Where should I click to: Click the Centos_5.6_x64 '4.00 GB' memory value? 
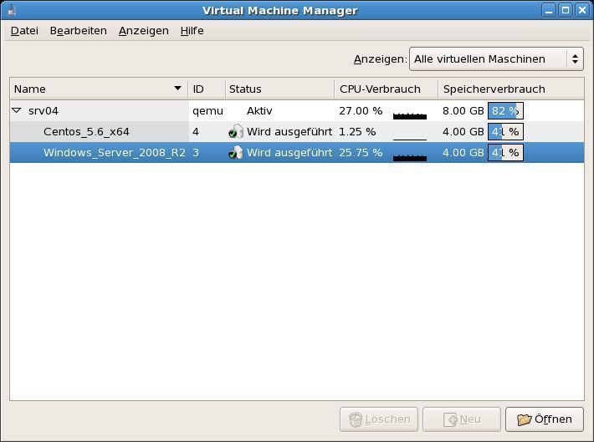pyautogui.click(x=463, y=132)
